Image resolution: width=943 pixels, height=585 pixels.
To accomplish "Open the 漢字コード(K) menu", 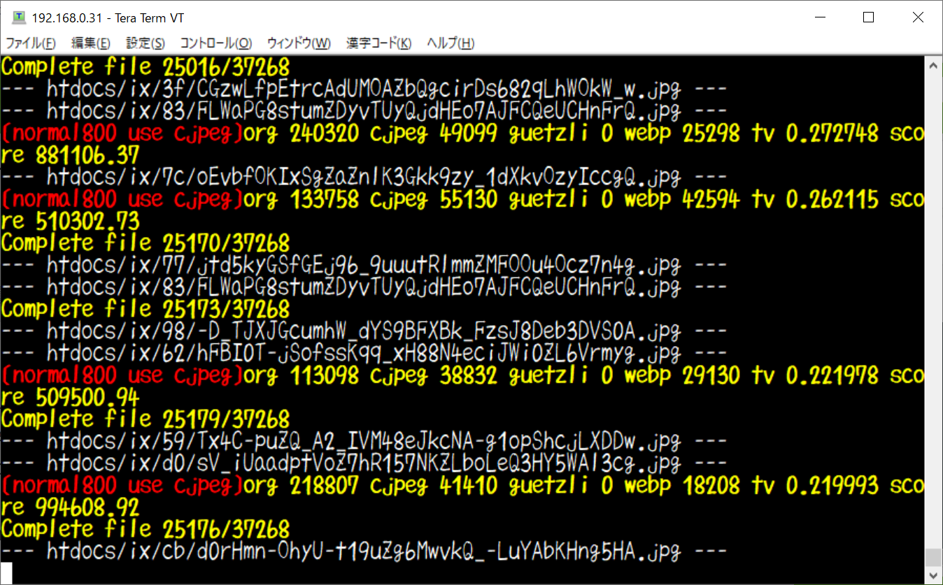I will (379, 43).
